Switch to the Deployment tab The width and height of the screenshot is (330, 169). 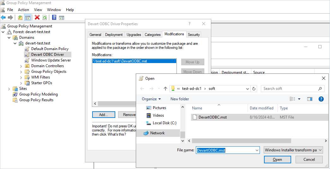point(114,35)
